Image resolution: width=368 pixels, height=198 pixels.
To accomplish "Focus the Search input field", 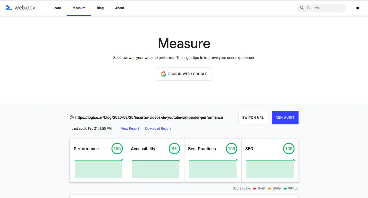I will pos(321,8).
